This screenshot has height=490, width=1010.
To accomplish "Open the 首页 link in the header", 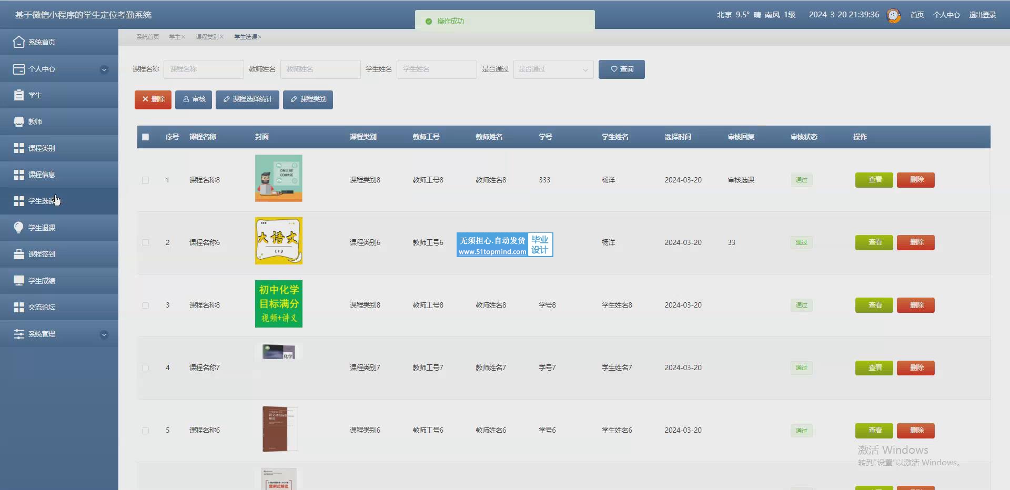I will 917,15.
